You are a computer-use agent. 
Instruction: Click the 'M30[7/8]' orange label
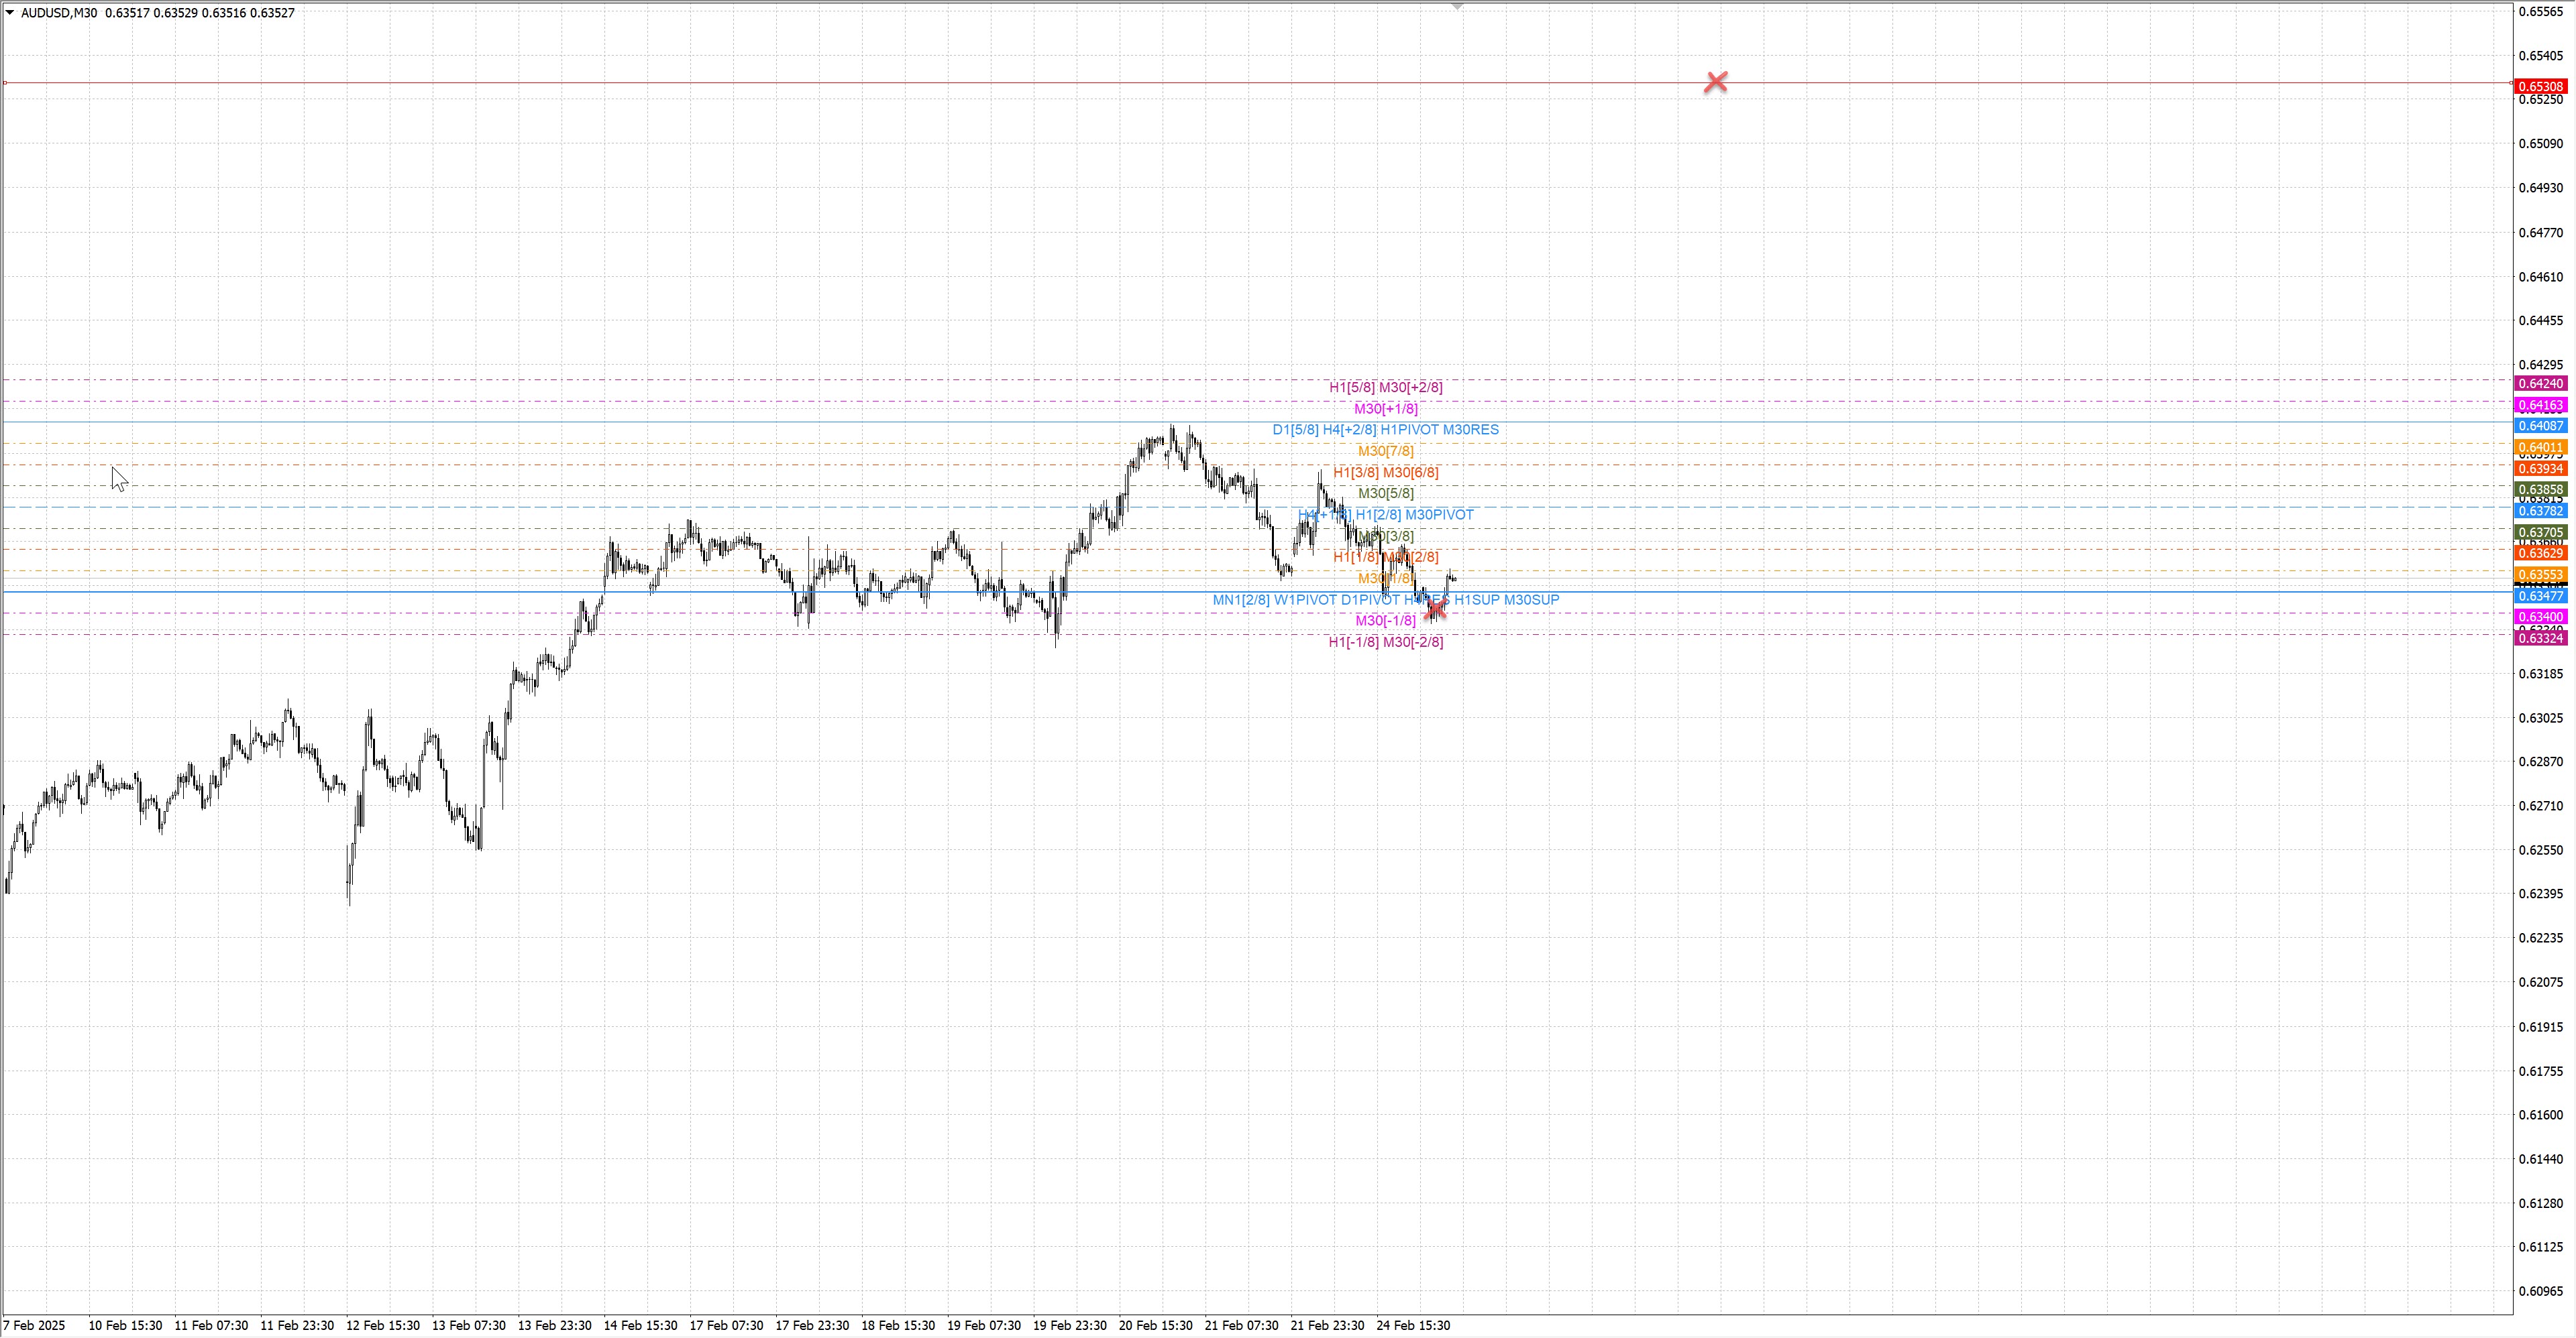1385,452
